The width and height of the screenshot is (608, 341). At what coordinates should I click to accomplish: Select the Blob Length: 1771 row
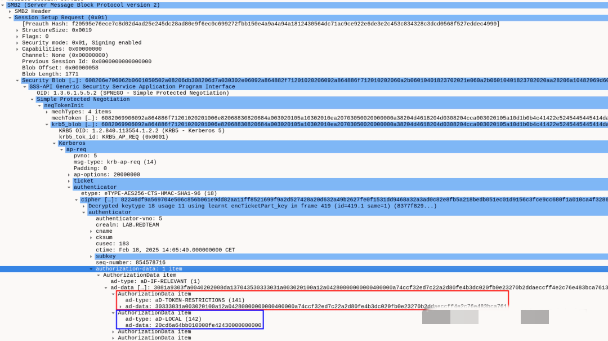coord(50,74)
